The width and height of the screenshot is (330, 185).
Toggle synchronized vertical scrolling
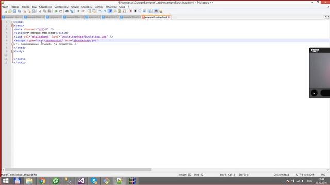pos(89,11)
